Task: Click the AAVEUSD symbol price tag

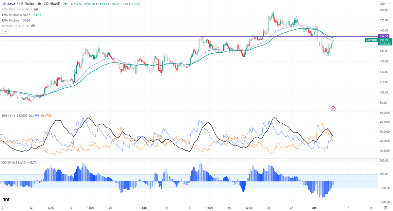Action: pyautogui.click(x=371, y=40)
